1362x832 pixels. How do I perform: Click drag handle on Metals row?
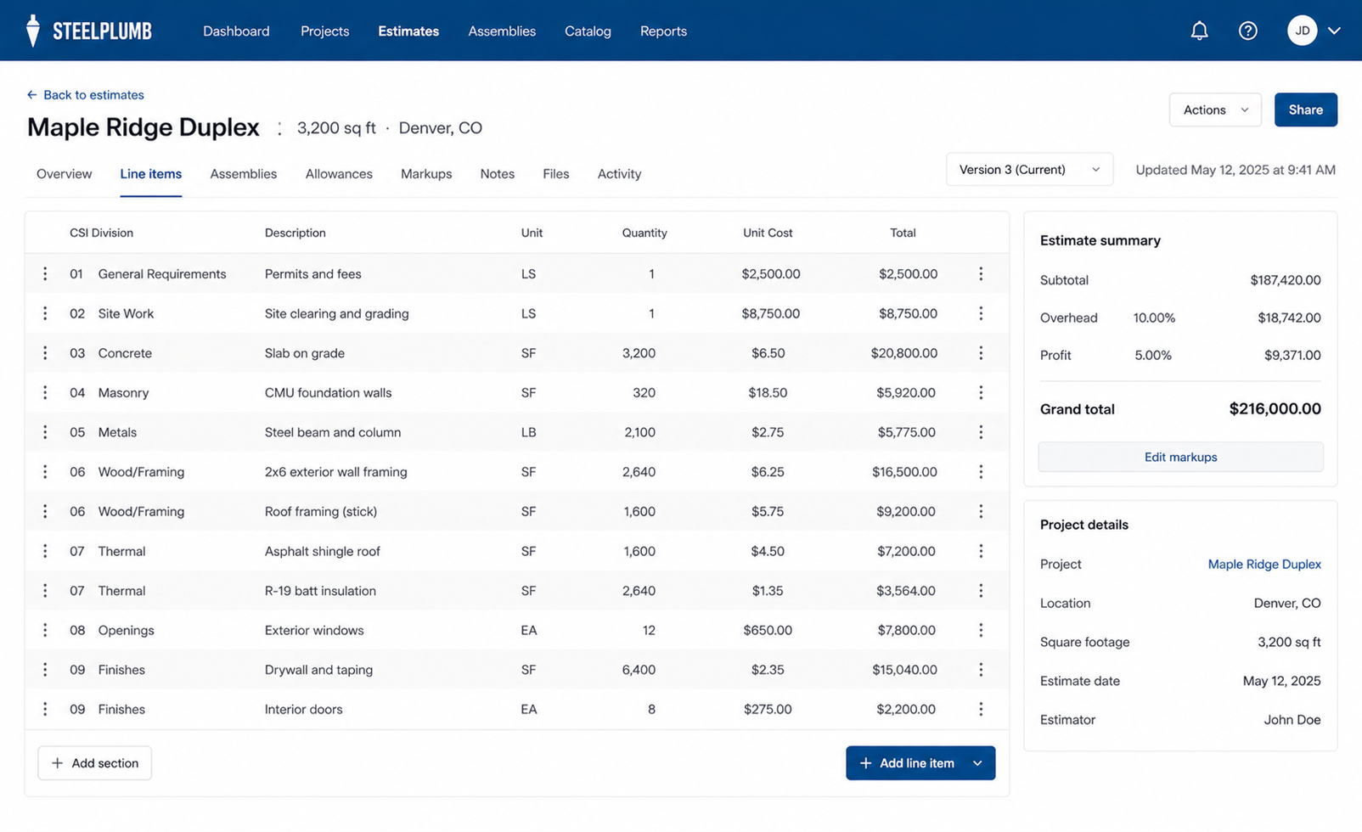(x=45, y=432)
